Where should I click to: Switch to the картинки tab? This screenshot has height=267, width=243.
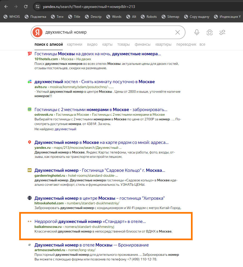(75, 44)
